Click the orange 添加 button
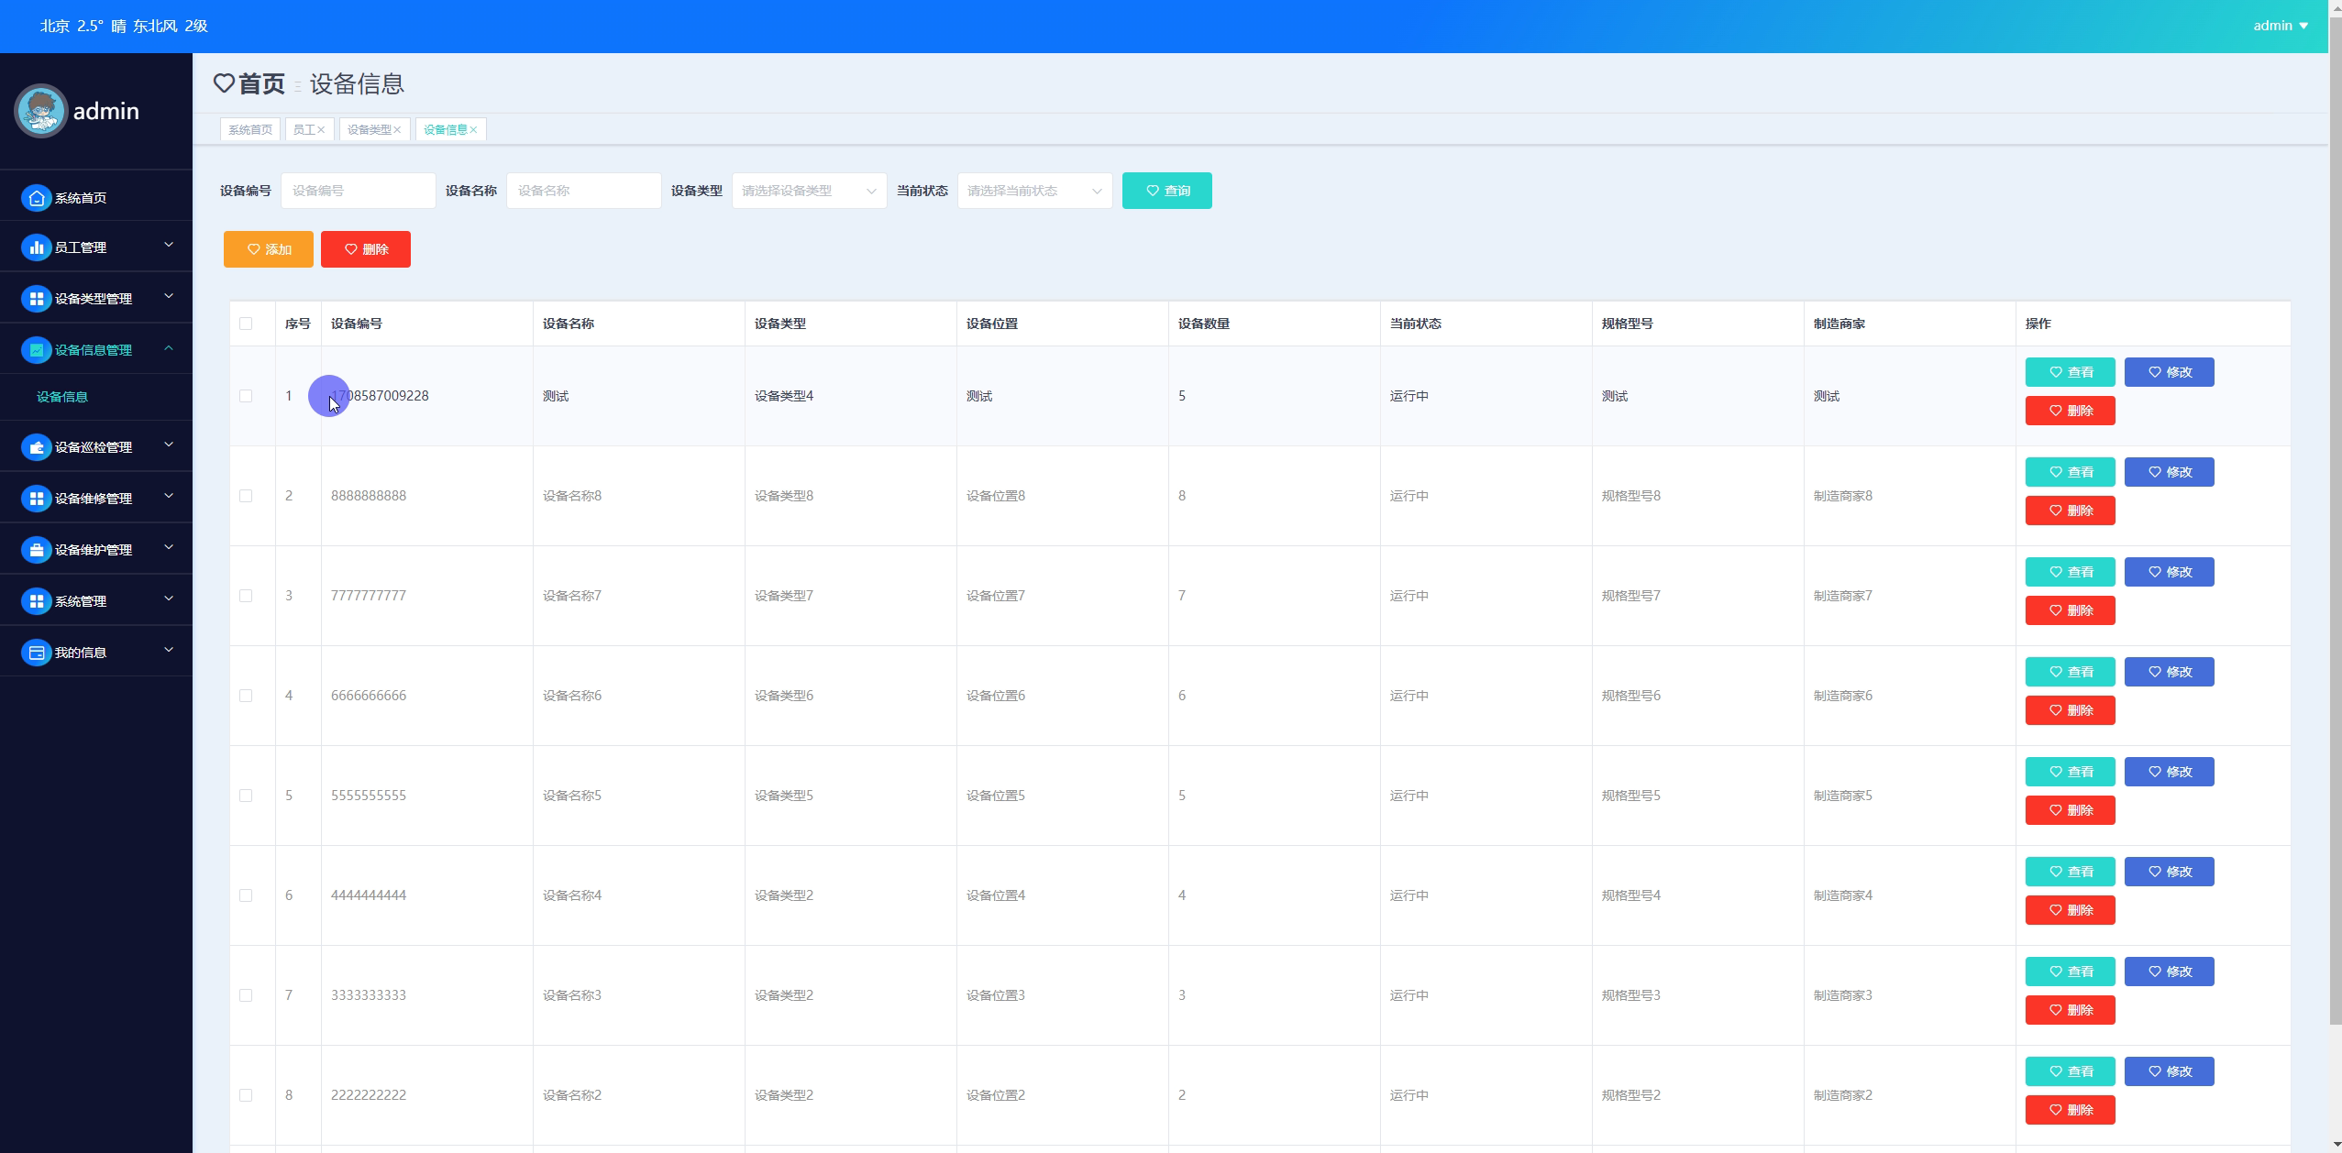This screenshot has width=2342, height=1153. pyautogui.click(x=268, y=249)
